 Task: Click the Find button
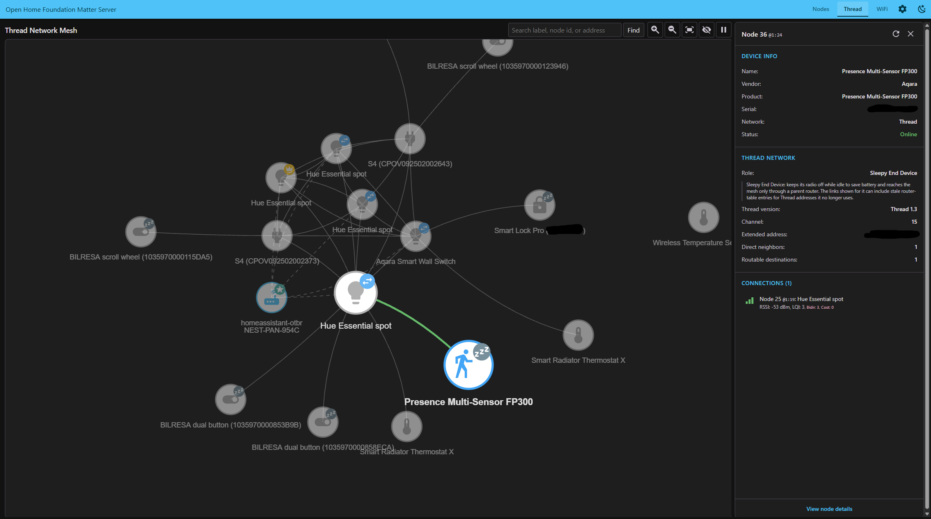pyautogui.click(x=633, y=30)
